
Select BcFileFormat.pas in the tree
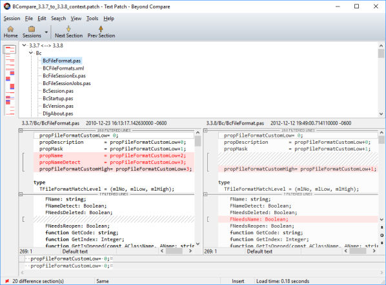tap(61, 61)
